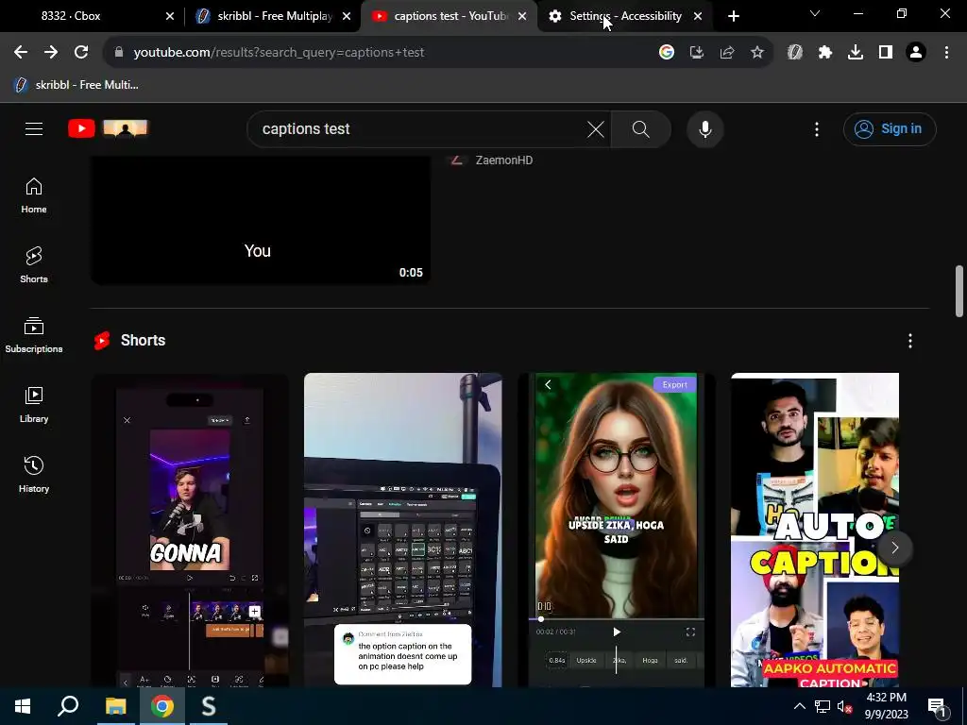
Task: Click the skribbl extension icon in toolbar
Action: click(794, 53)
